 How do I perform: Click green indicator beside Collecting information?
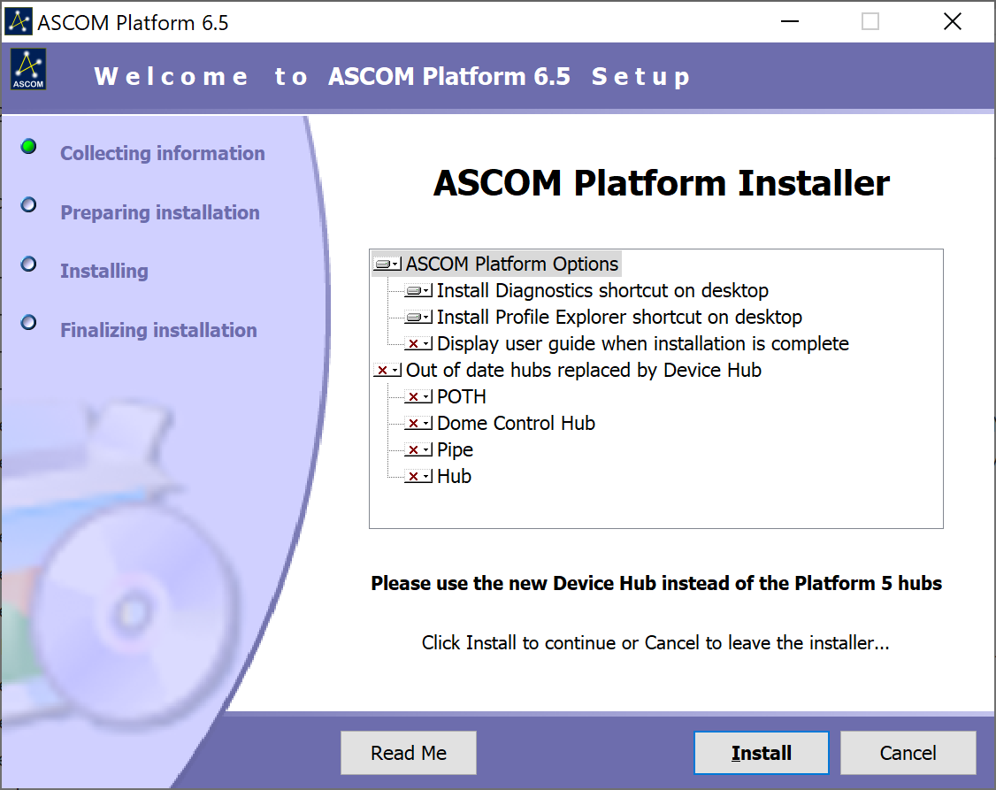point(28,147)
